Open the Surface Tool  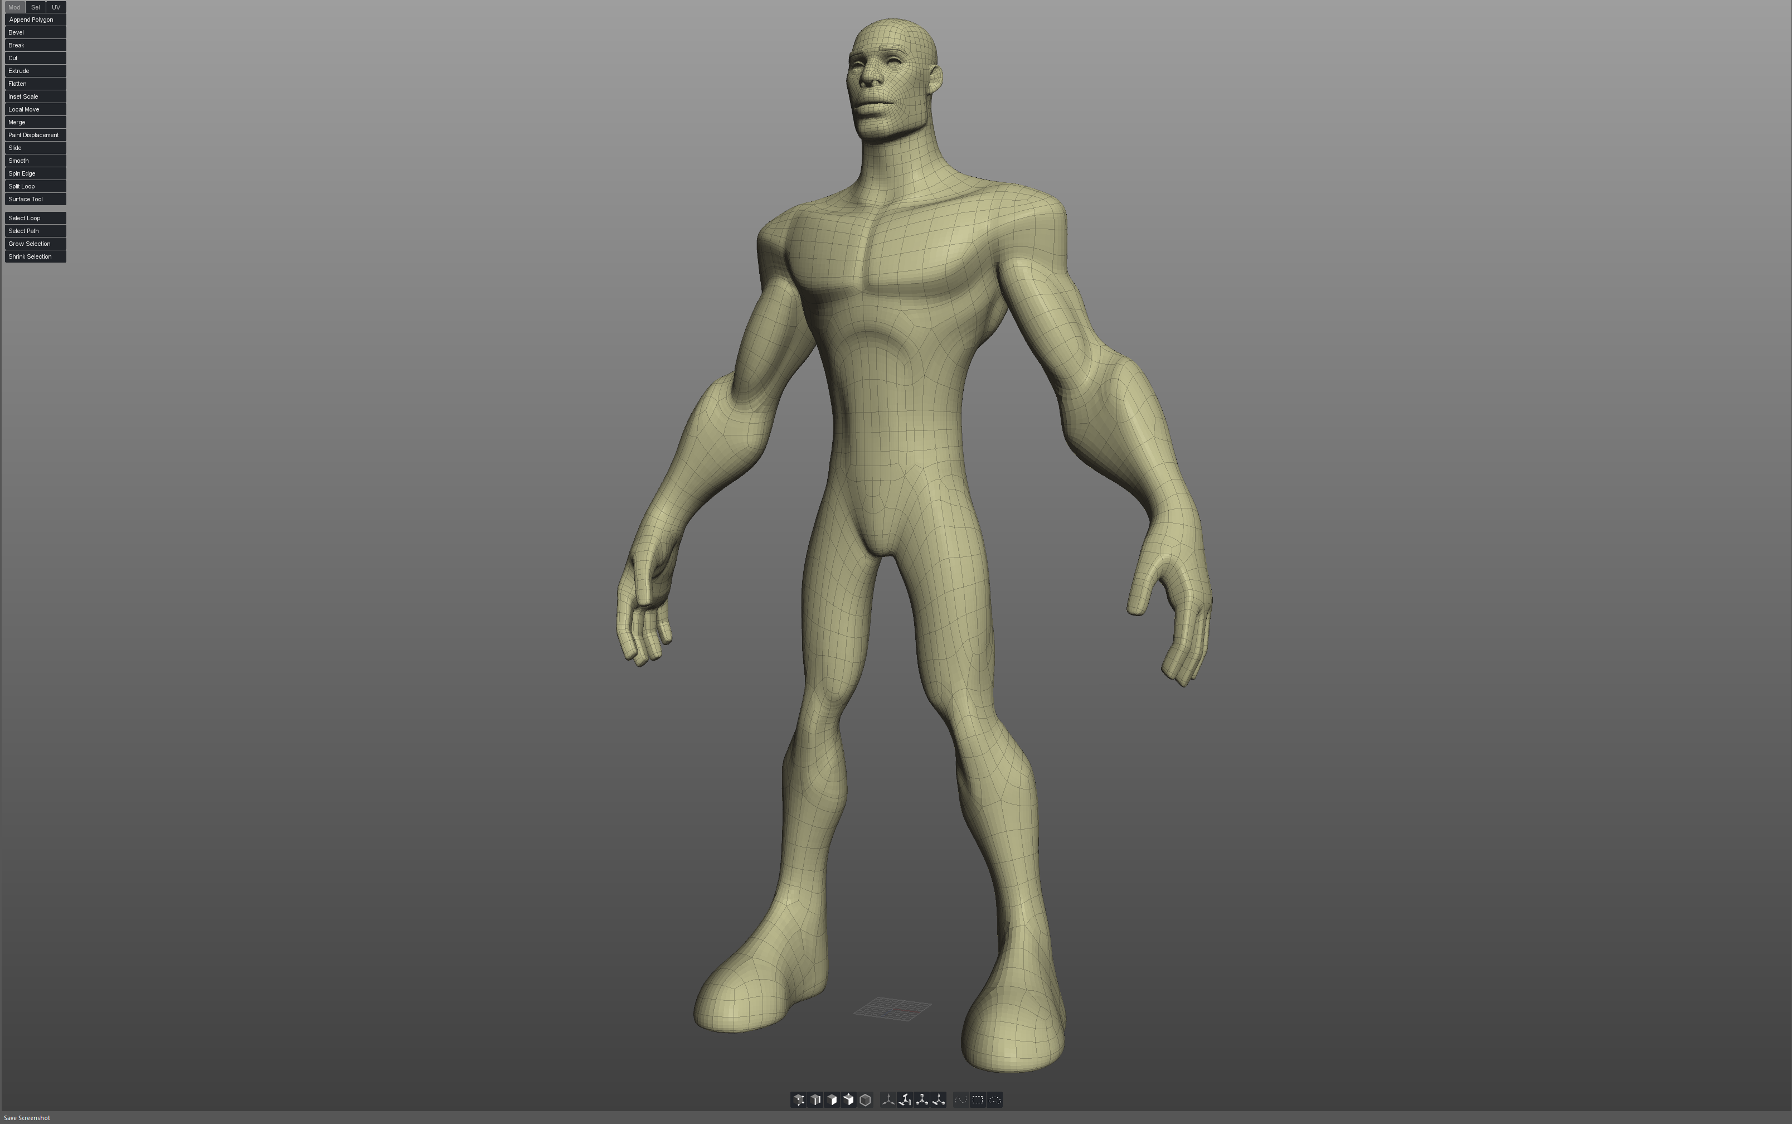coord(35,198)
